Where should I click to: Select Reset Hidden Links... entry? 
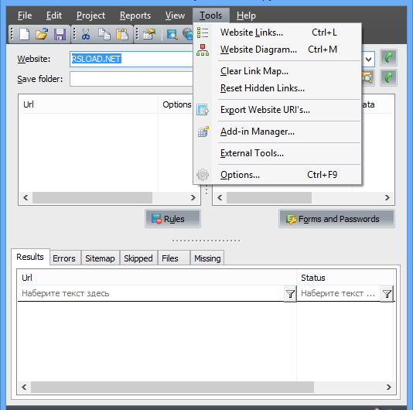coord(277,88)
